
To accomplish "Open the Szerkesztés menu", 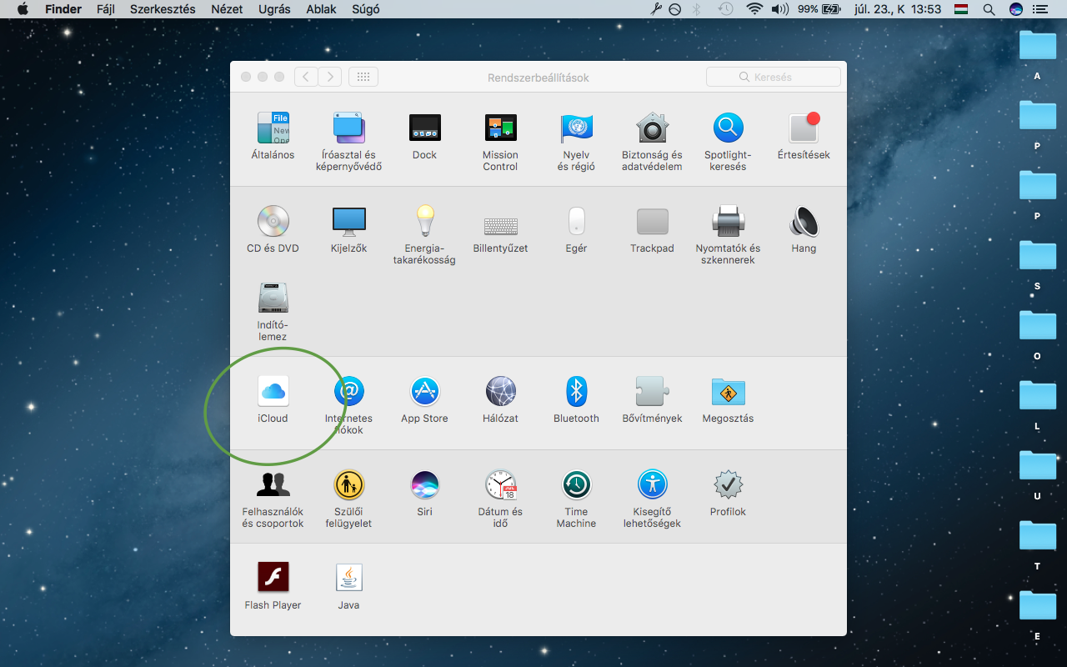I will (x=163, y=9).
